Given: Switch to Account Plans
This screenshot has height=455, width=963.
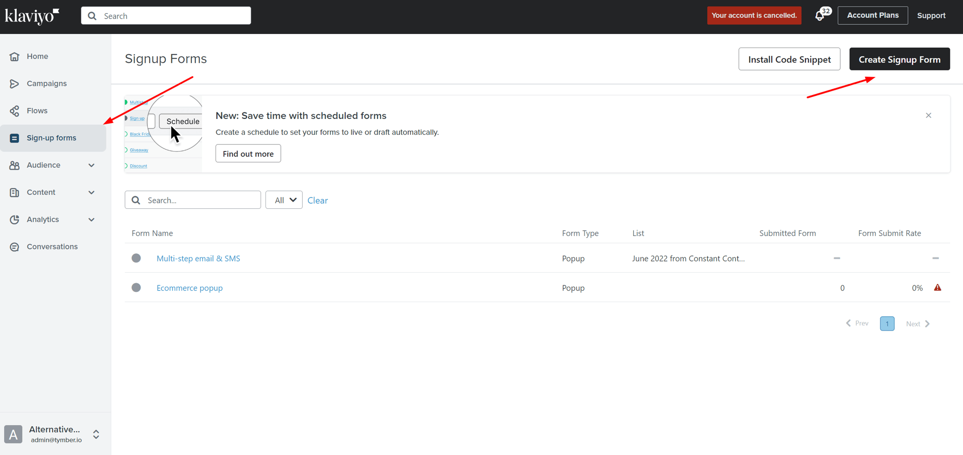Looking at the screenshot, I should (872, 15).
